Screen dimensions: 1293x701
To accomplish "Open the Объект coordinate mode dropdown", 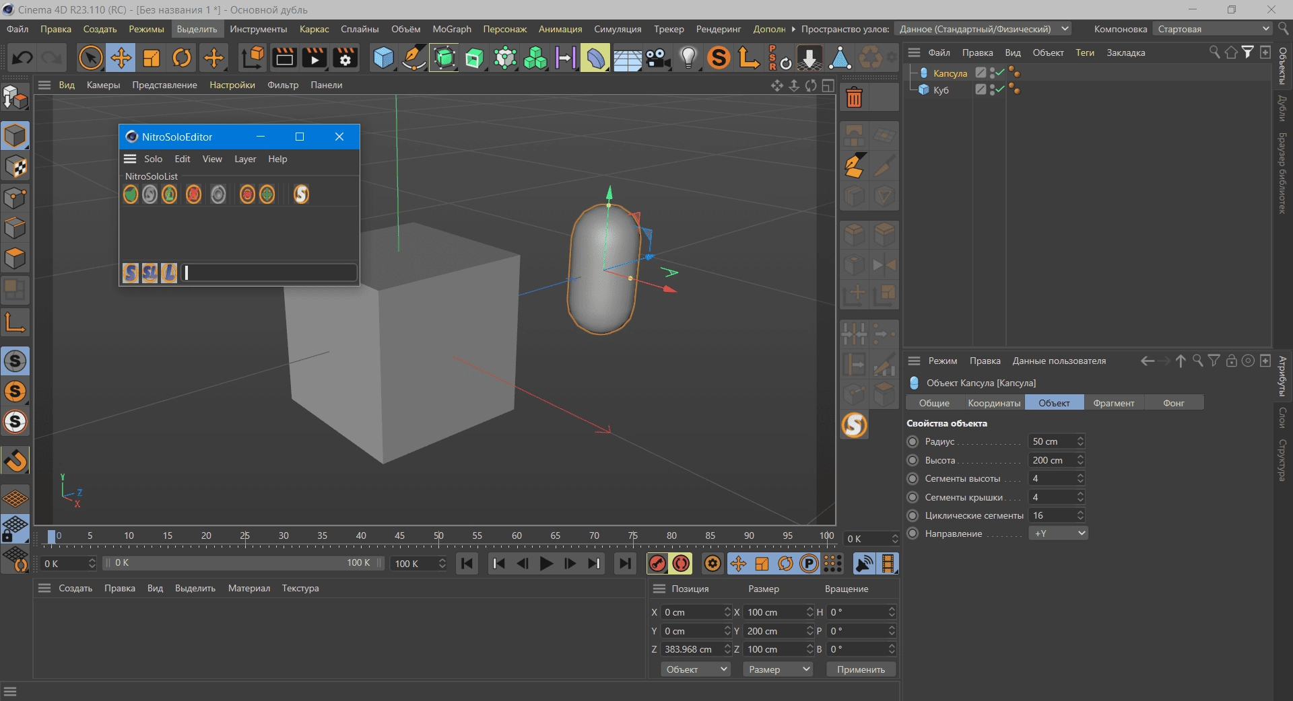I will point(696,669).
